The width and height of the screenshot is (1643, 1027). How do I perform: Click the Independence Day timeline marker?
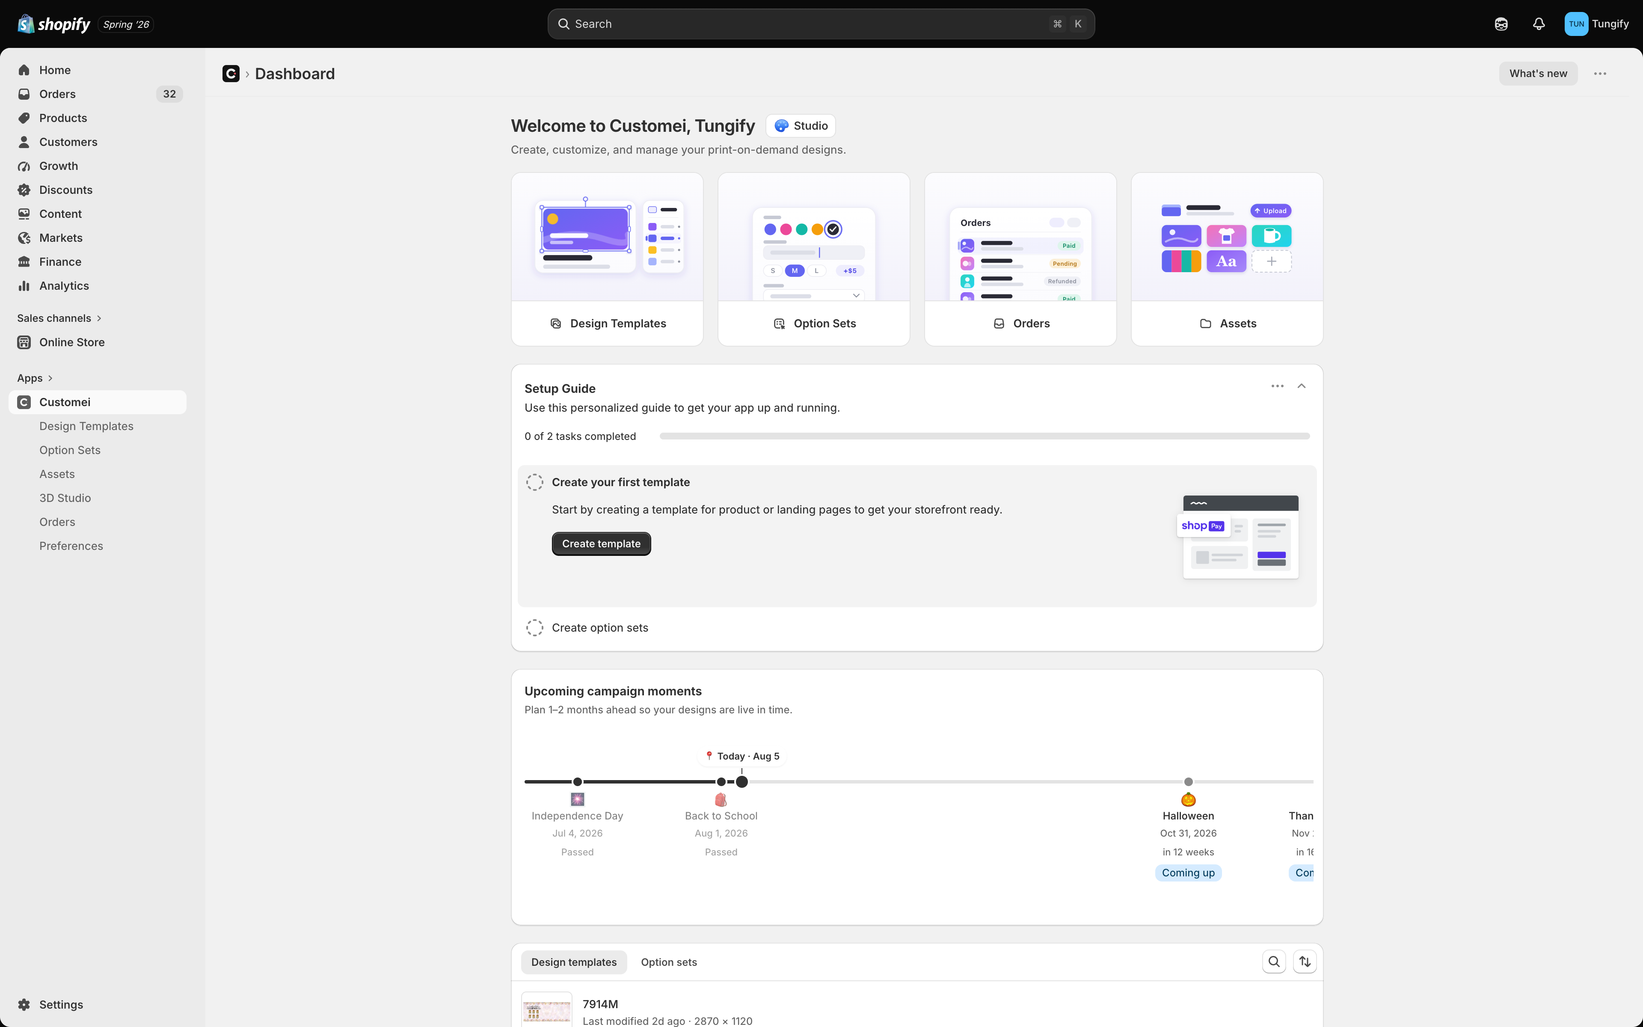pos(577,782)
